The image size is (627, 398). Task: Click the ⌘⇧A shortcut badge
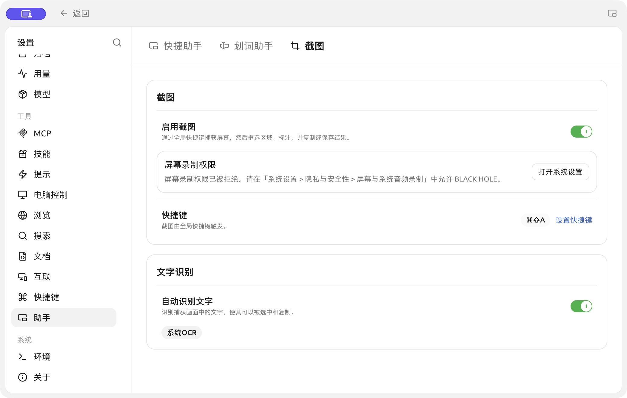536,220
